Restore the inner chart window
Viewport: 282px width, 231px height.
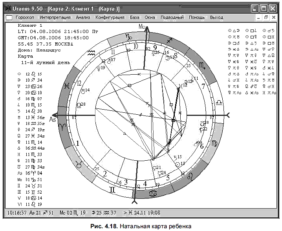tap(266, 17)
